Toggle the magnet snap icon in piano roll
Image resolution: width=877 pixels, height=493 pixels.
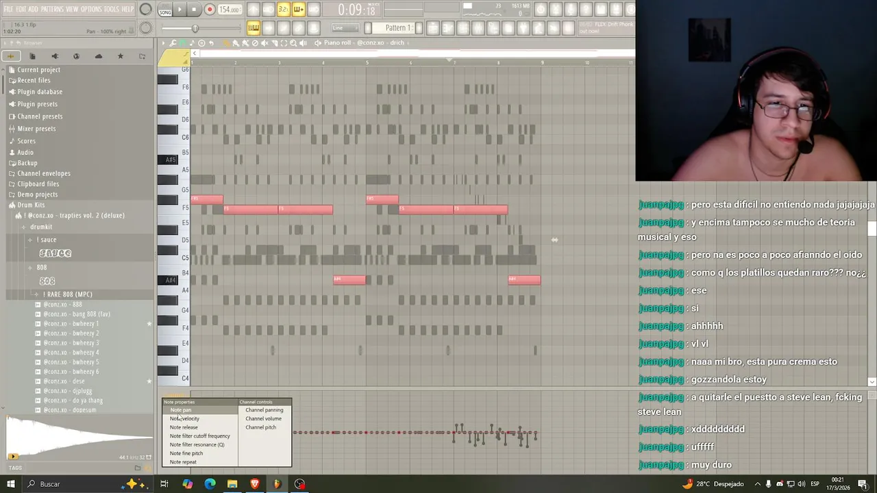[182, 42]
